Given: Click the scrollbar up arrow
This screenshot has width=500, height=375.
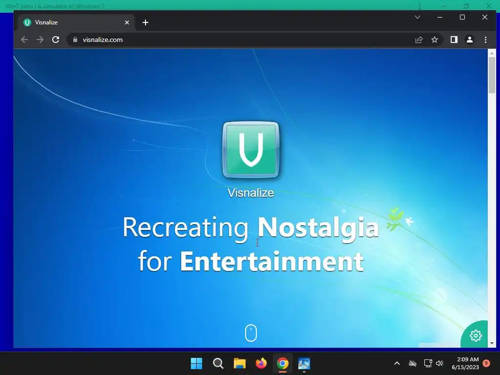Looking at the screenshot, I should pos(492,53).
